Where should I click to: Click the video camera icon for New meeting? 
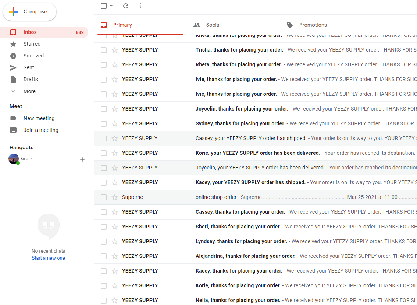click(x=13, y=118)
